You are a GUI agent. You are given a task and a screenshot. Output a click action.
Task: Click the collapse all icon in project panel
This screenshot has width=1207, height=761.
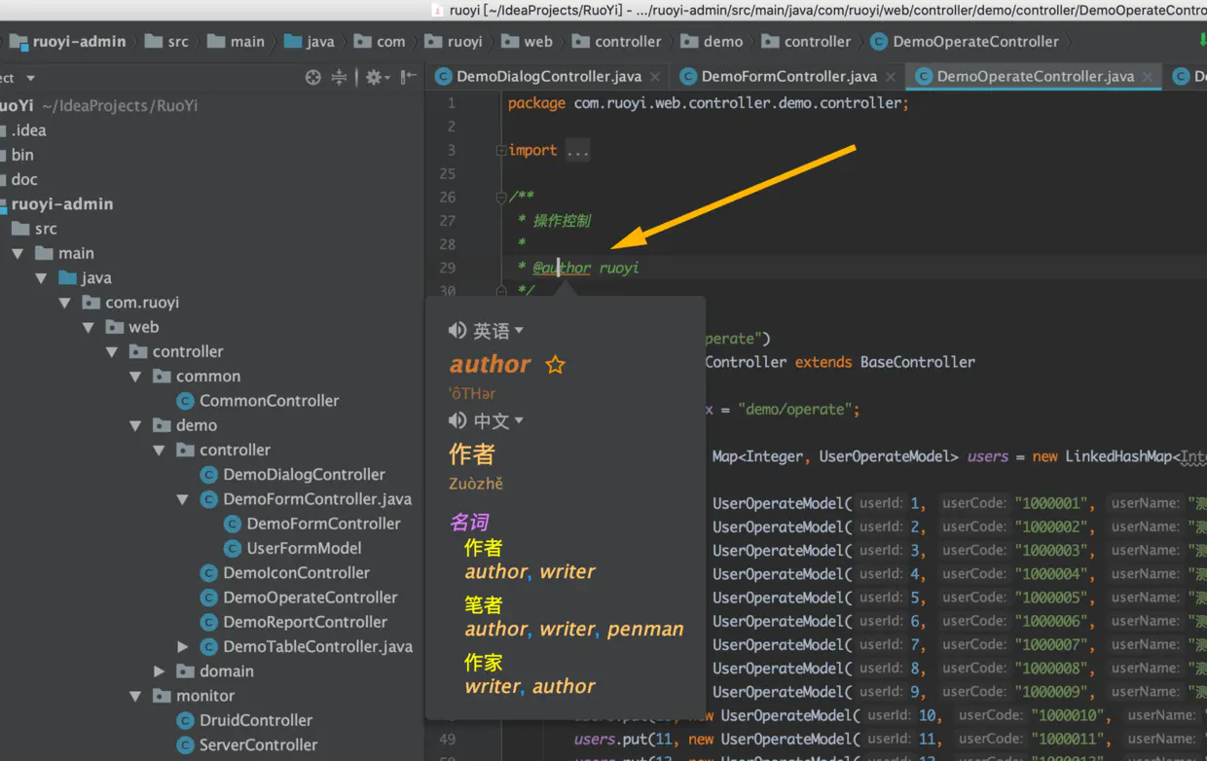point(339,77)
